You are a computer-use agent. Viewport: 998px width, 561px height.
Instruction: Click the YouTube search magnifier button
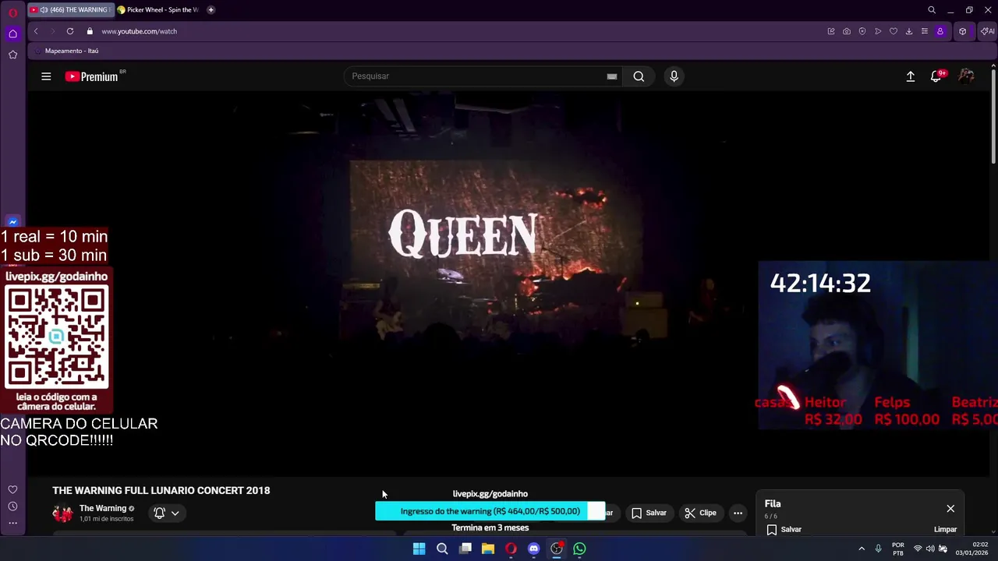coord(639,76)
